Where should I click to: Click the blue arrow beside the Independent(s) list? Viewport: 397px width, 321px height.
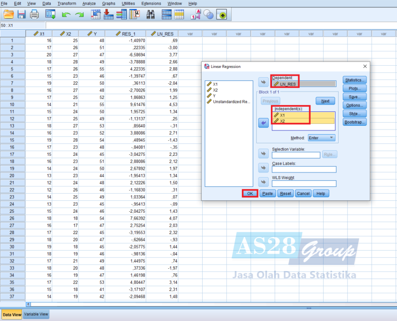[x=264, y=122]
